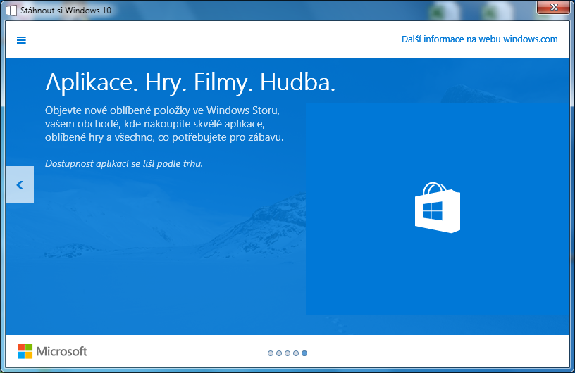Click italic note Dostupnost aplikací se liší
Screen dimensions: 575x373
(124, 163)
